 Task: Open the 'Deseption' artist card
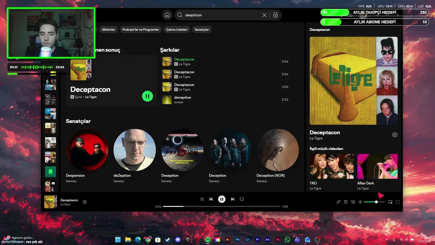coord(182,156)
